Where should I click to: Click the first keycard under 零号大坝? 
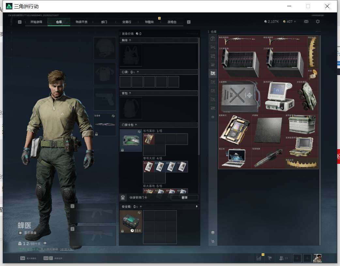click(x=149, y=167)
